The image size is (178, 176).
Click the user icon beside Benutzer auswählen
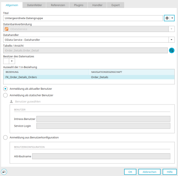pyautogui.click(x=11, y=101)
